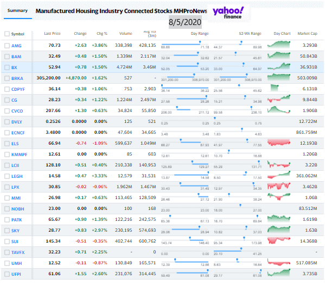This screenshot has height=285, width=325.
Task: Open the ELS red day chart thumbnail
Action: [x=279, y=142]
